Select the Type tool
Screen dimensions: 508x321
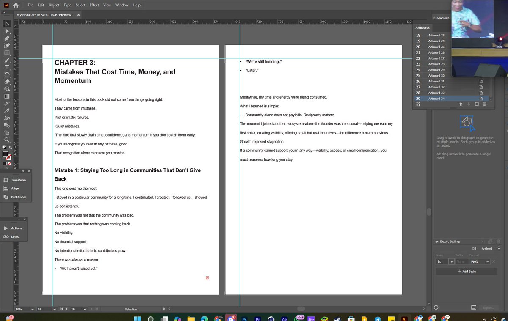(x=7, y=67)
